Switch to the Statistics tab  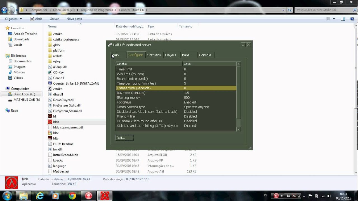click(x=154, y=55)
